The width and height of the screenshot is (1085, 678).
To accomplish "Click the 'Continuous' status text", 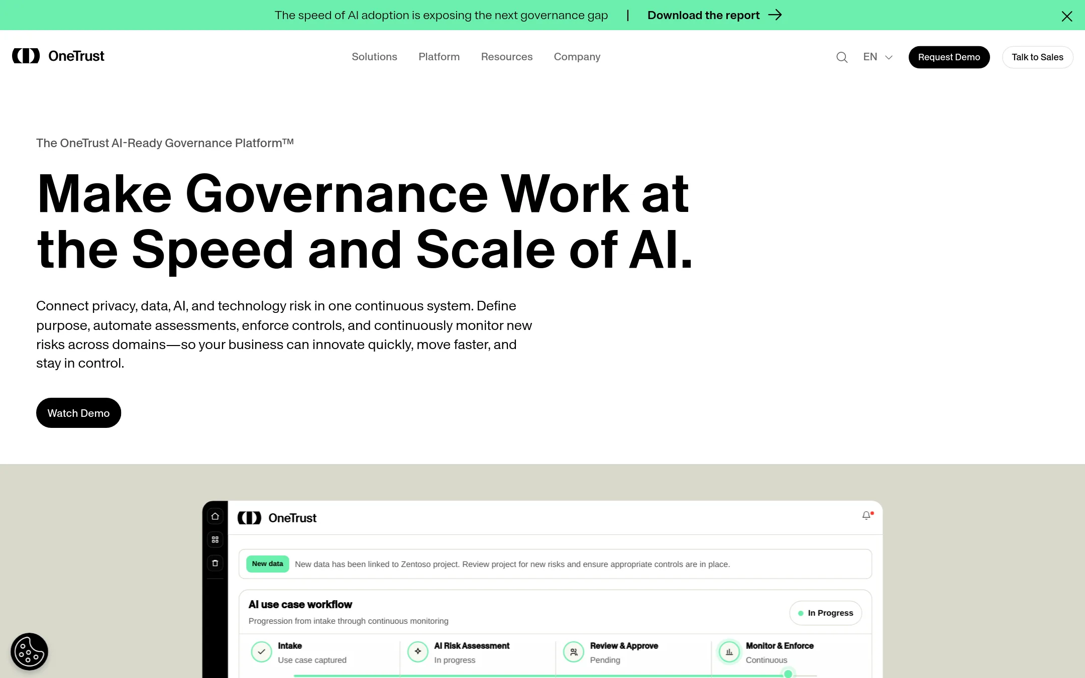I will click(766, 660).
